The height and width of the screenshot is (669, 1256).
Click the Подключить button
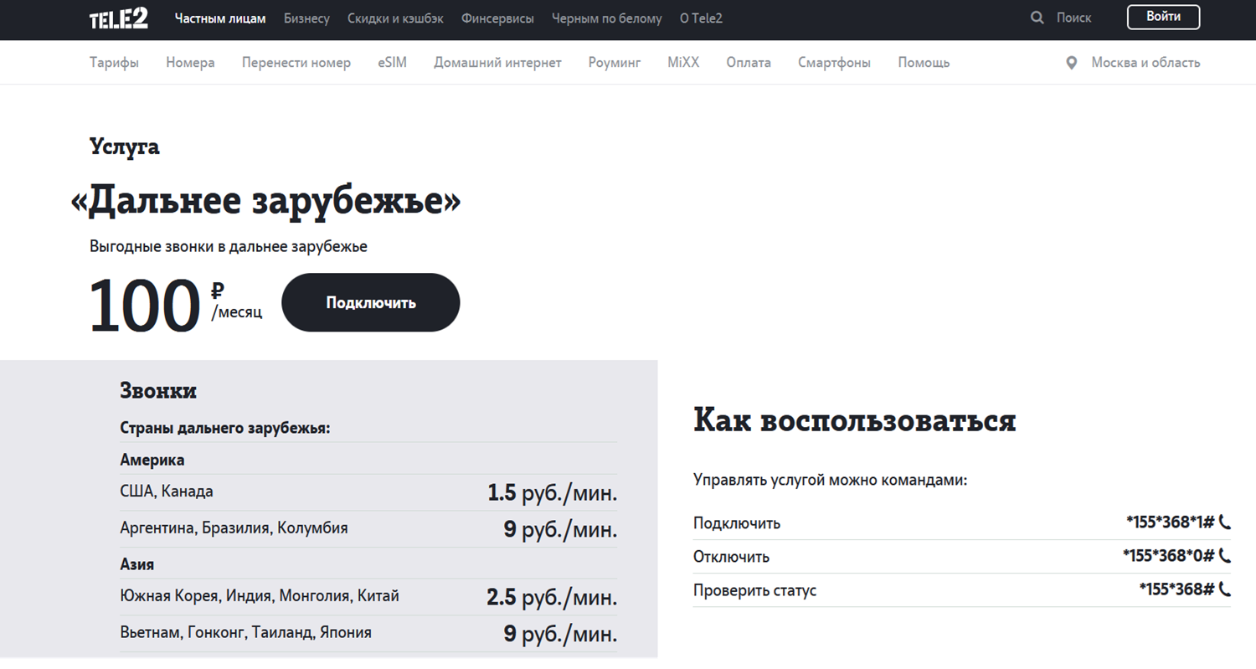tap(371, 302)
